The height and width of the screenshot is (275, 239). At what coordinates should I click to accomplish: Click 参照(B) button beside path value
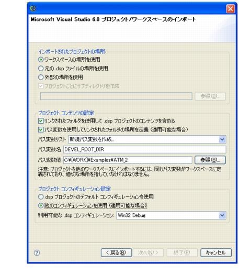tap(210, 160)
